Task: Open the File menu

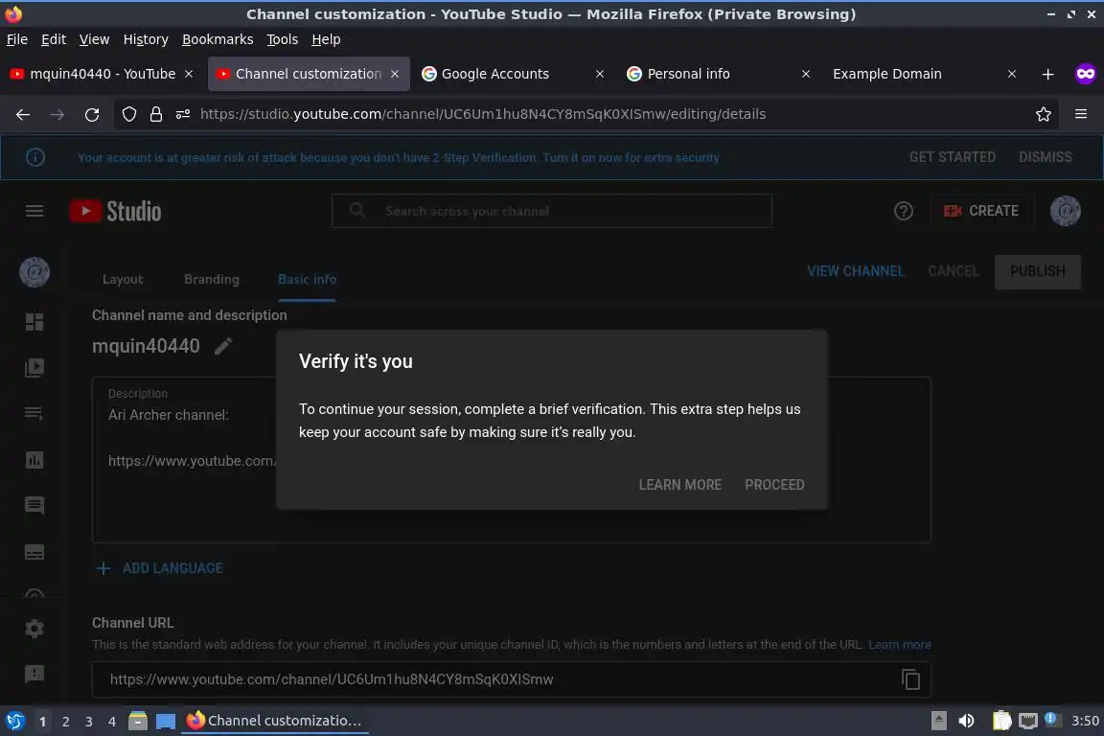Action: (17, 39)
